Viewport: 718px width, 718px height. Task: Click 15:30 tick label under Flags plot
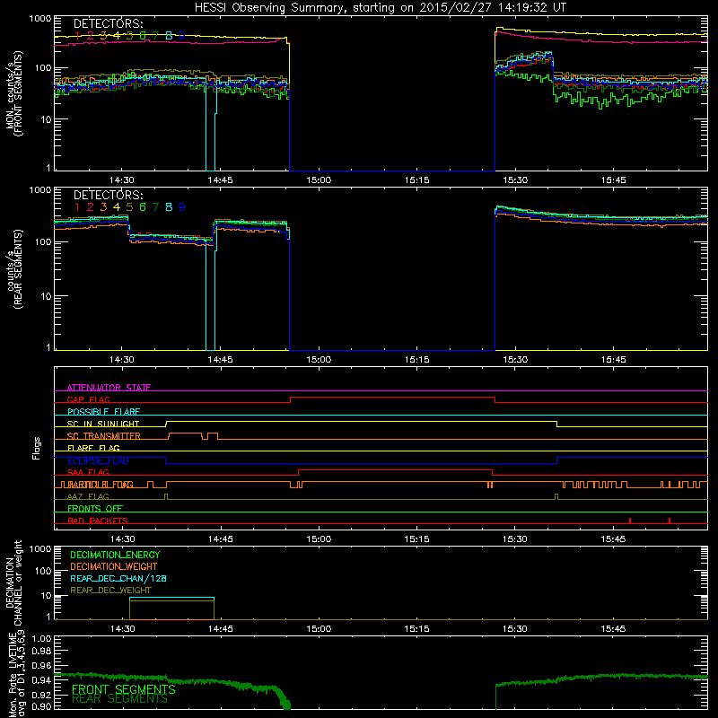click(x=515, y=539)
